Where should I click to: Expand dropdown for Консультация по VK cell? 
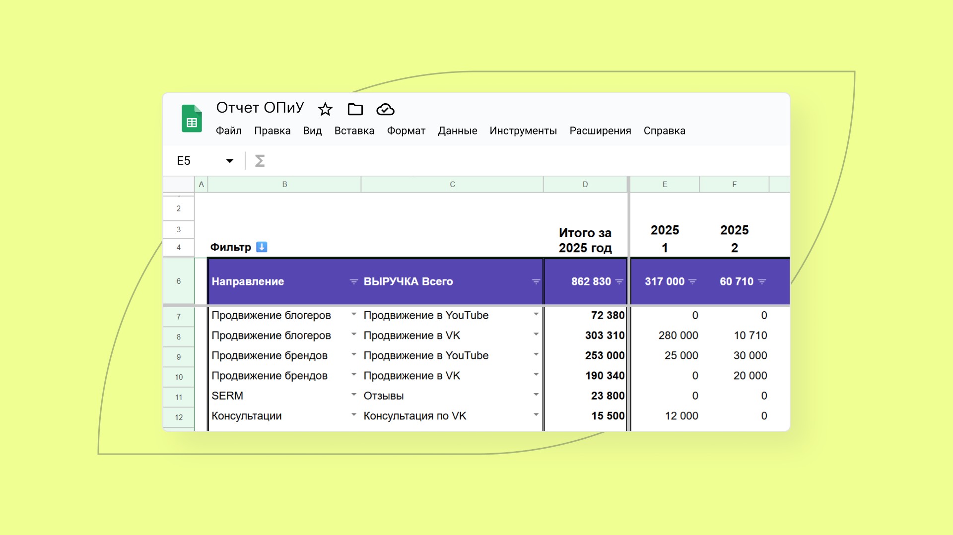(536, 414)
